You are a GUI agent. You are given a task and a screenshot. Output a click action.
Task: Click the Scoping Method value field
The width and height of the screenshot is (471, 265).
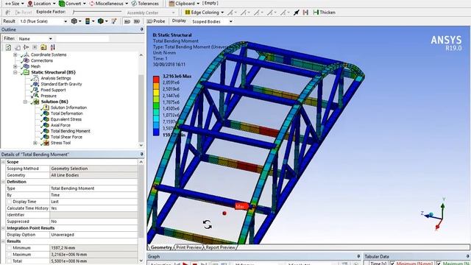pyautogui.click(x=93, y=169)
